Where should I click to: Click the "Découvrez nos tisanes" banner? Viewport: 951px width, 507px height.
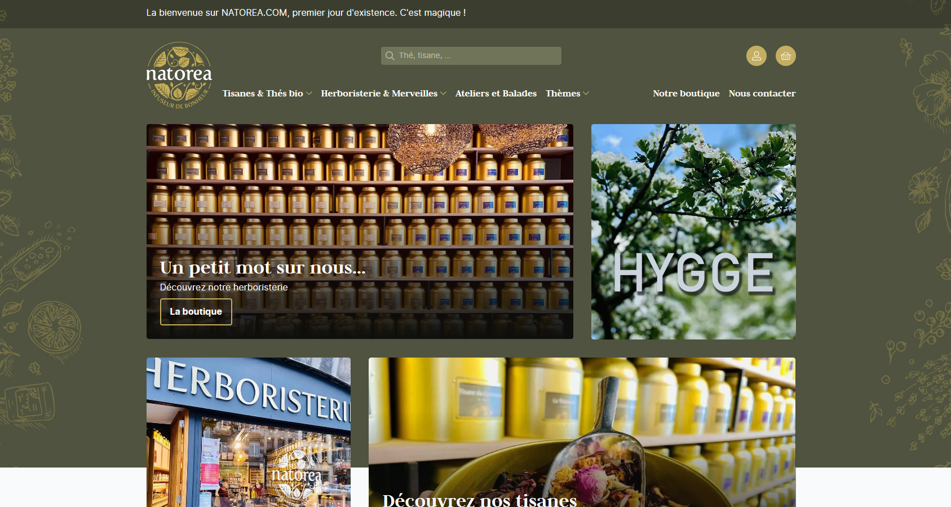[x=582, y=432]
